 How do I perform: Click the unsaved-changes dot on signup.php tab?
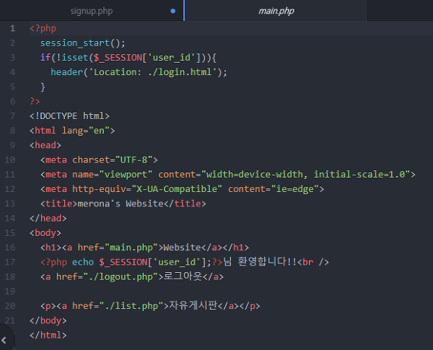pos(173,11)
